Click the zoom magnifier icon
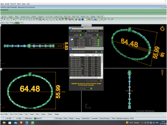 (x=24, y=19)
